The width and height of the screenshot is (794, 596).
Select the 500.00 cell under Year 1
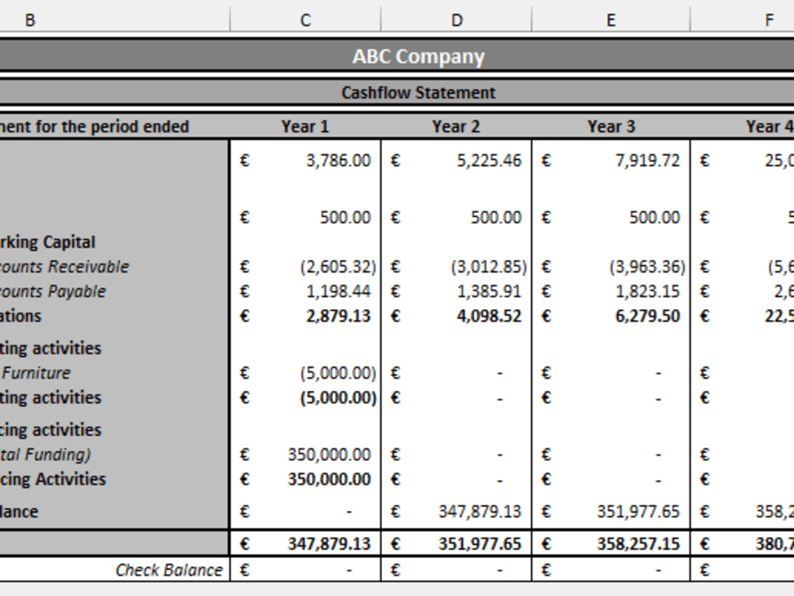point(306,218)
